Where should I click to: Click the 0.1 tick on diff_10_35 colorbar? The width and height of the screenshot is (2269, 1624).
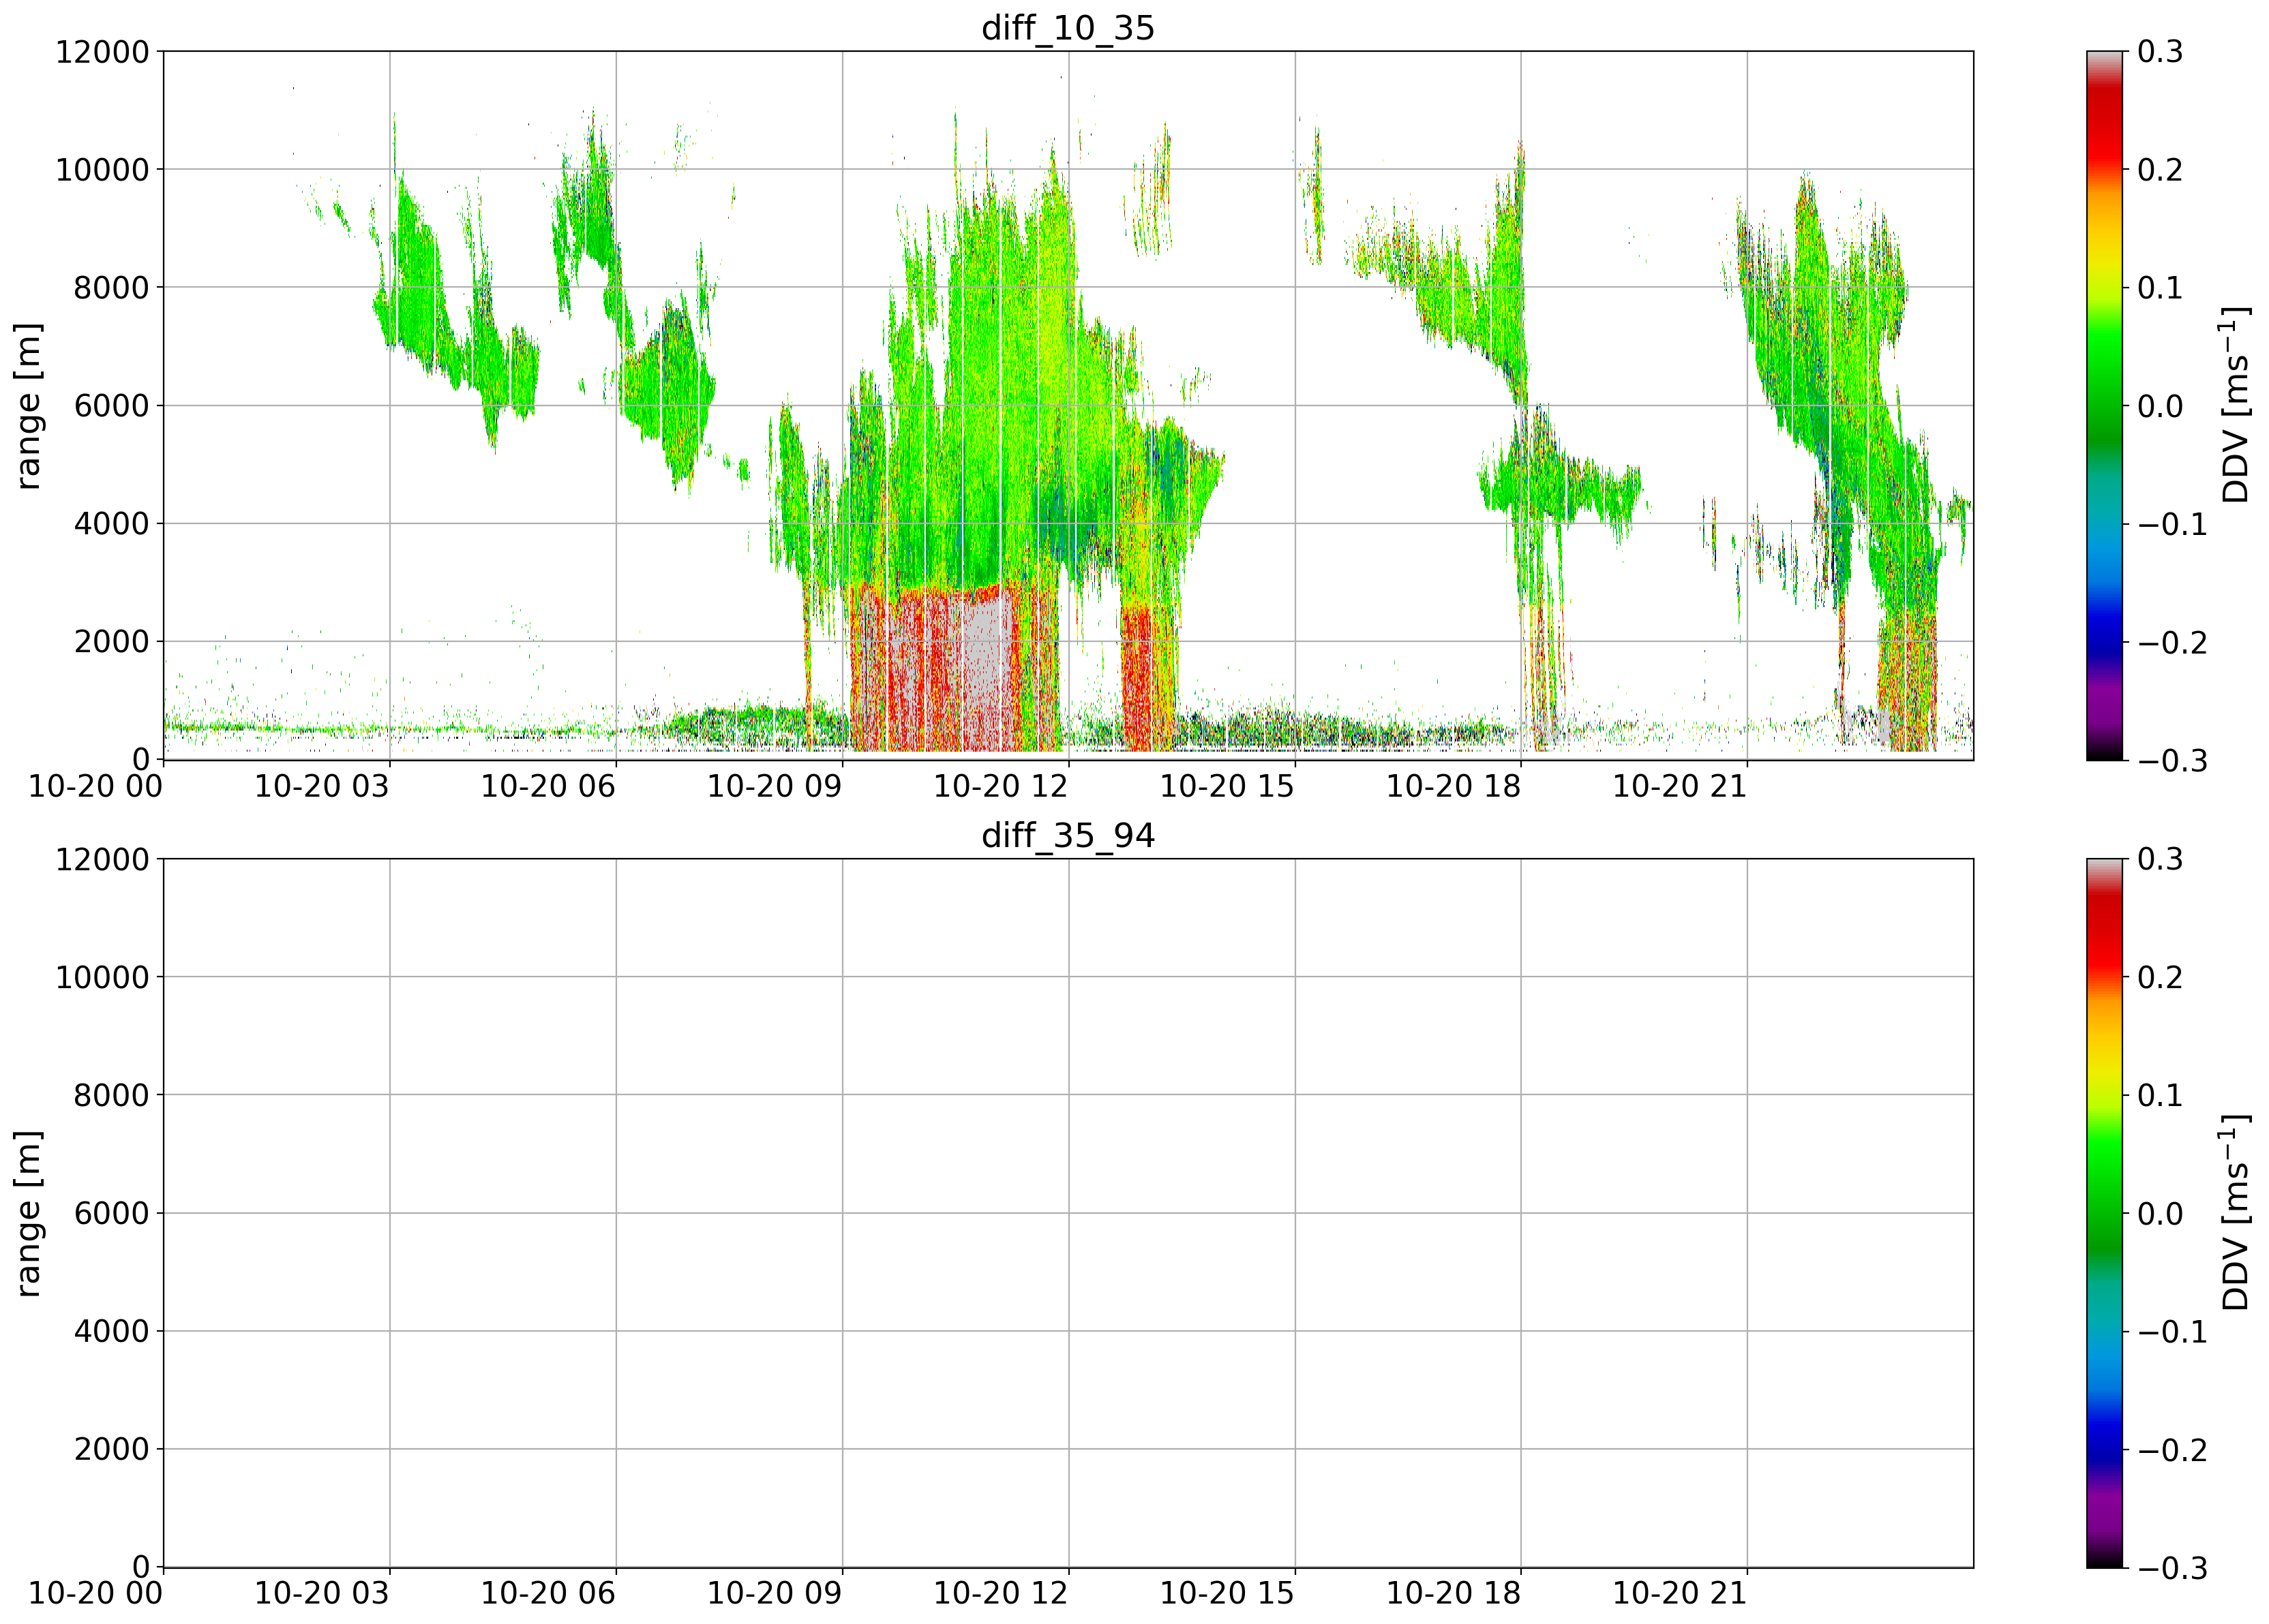[2160, 288]
